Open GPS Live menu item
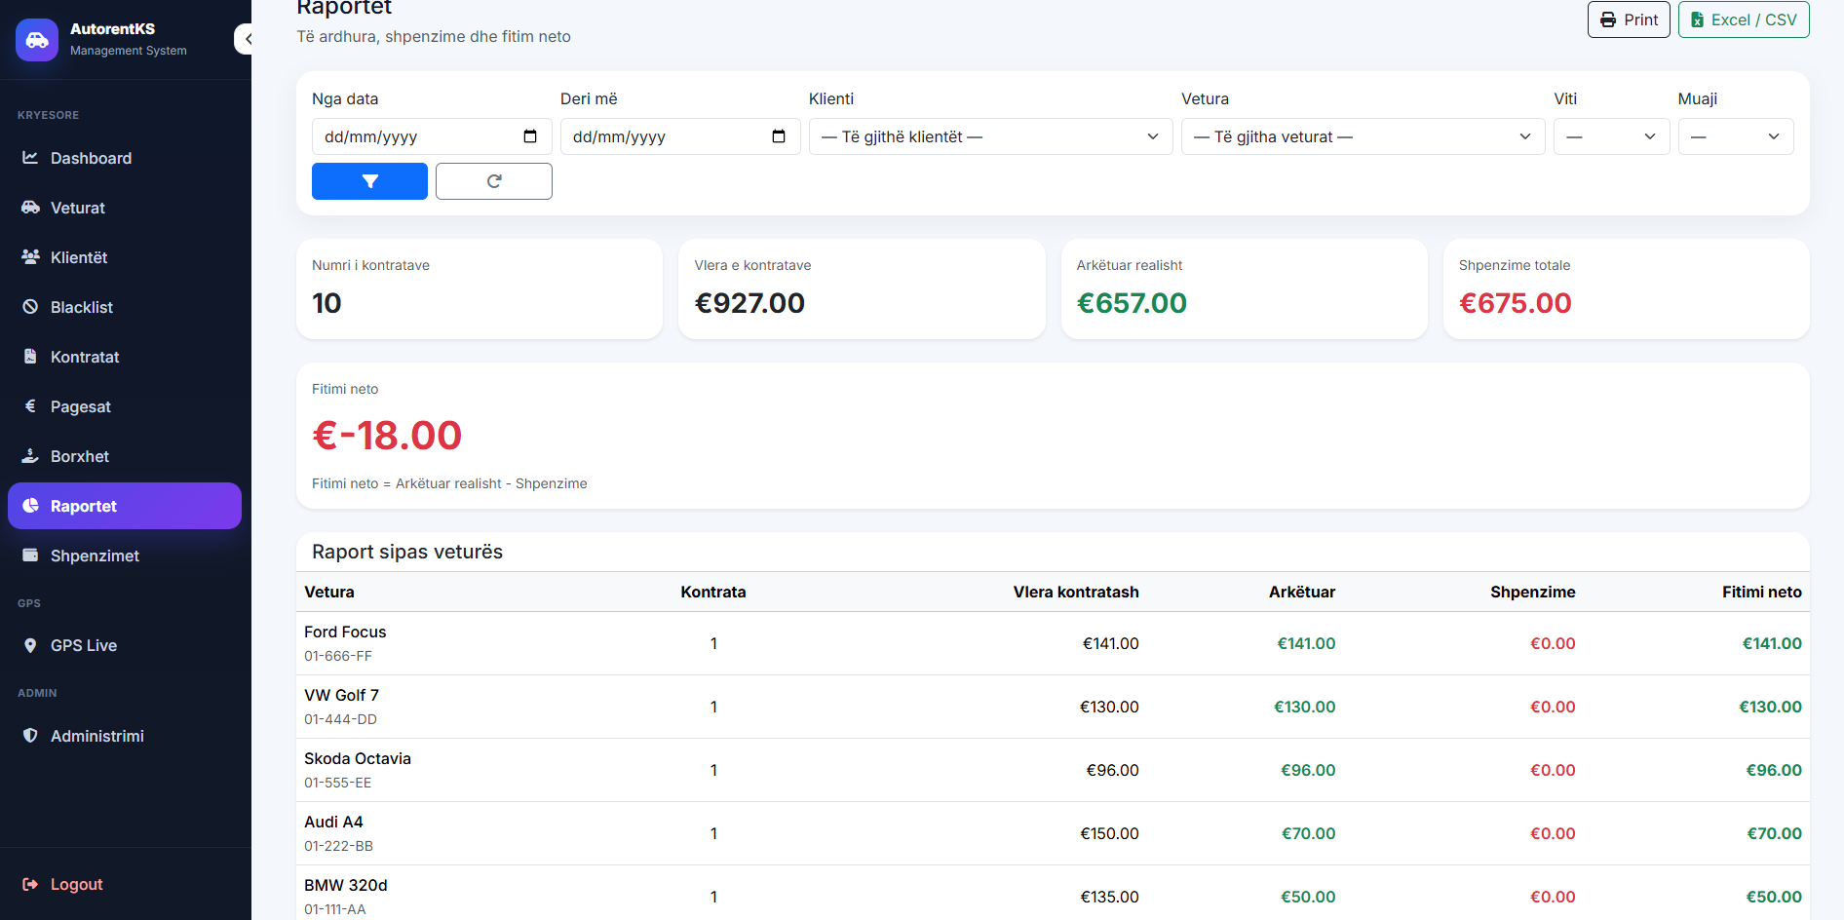This screenshot has width=1844, height=920. pos(125,645)
